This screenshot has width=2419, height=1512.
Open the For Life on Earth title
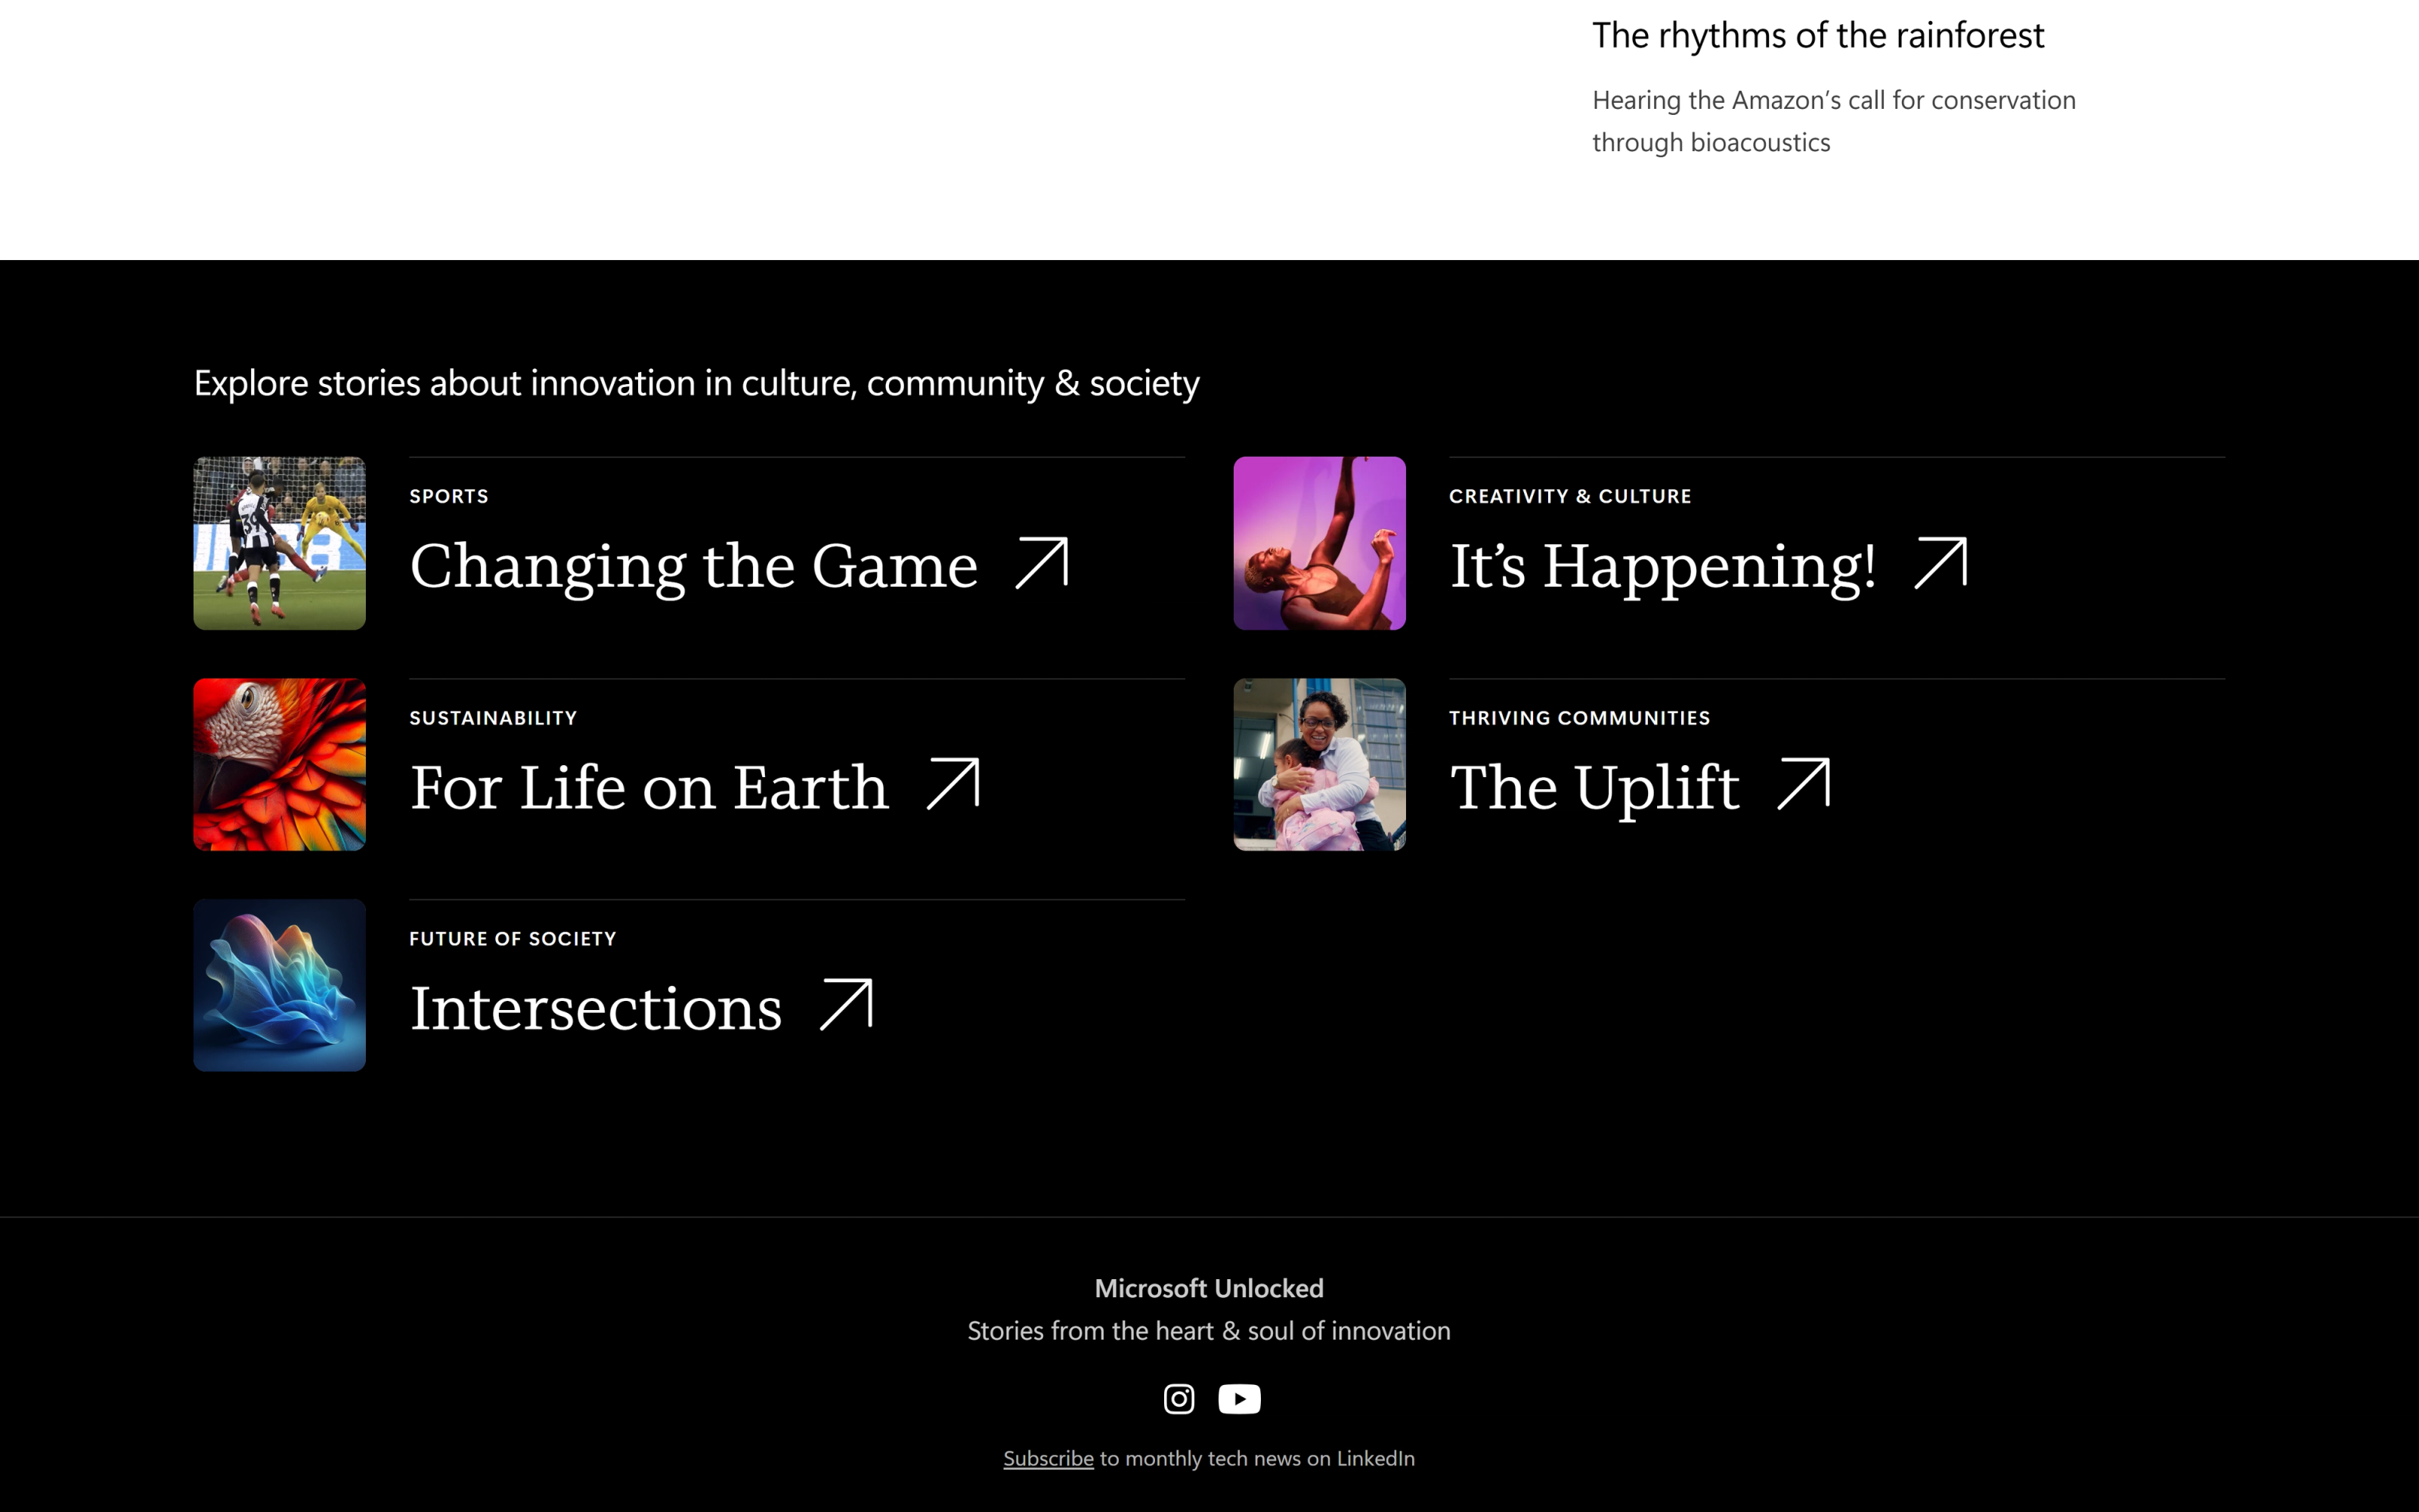tap(649, 787)
